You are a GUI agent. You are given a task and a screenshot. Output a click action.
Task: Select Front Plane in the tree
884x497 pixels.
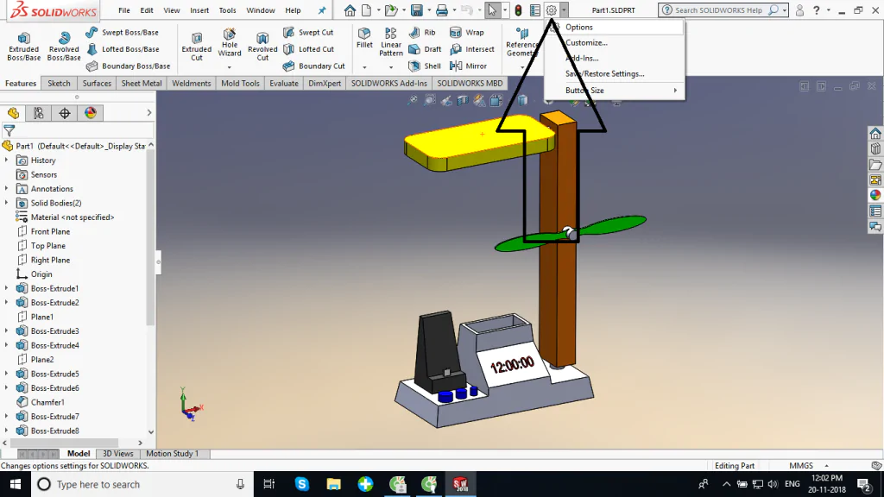pos(50,231)
